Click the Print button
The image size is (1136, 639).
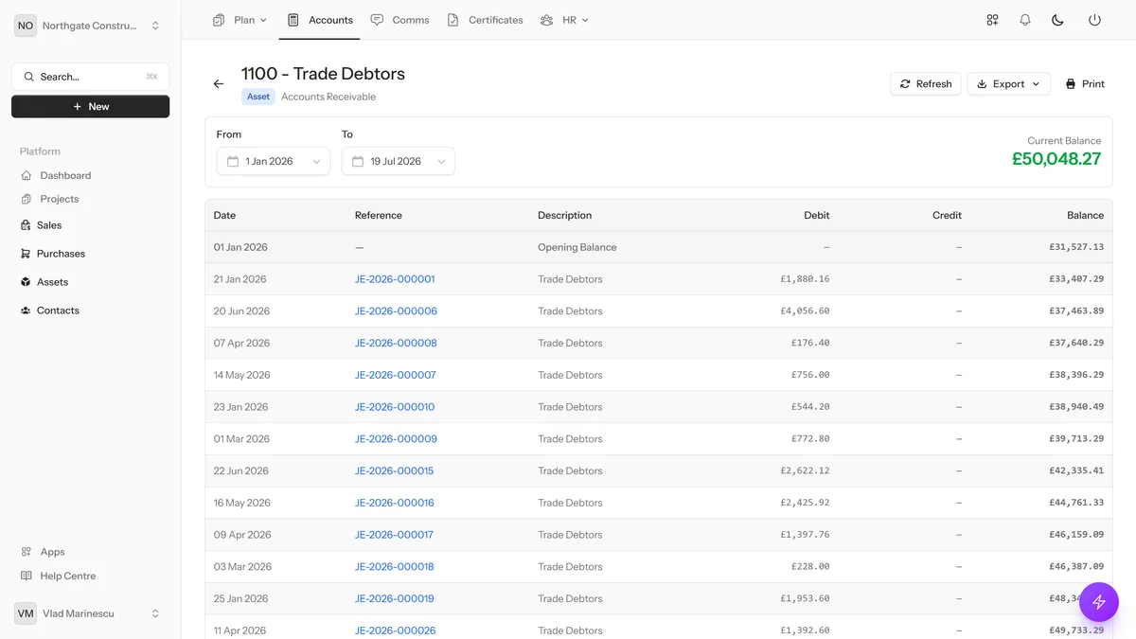1085,84
